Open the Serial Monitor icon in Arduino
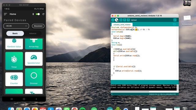 175,20
